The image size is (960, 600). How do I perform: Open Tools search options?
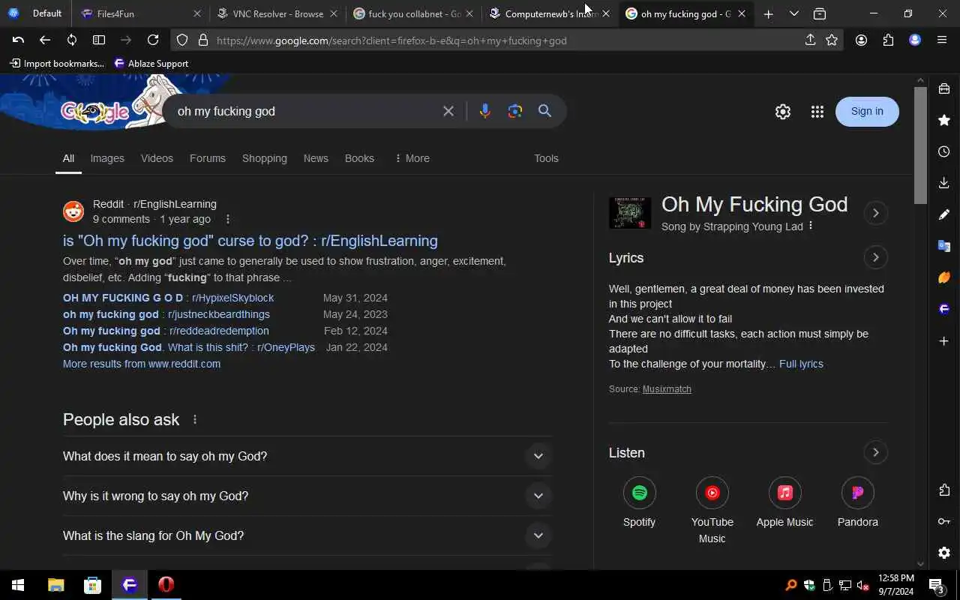[546, 158]
